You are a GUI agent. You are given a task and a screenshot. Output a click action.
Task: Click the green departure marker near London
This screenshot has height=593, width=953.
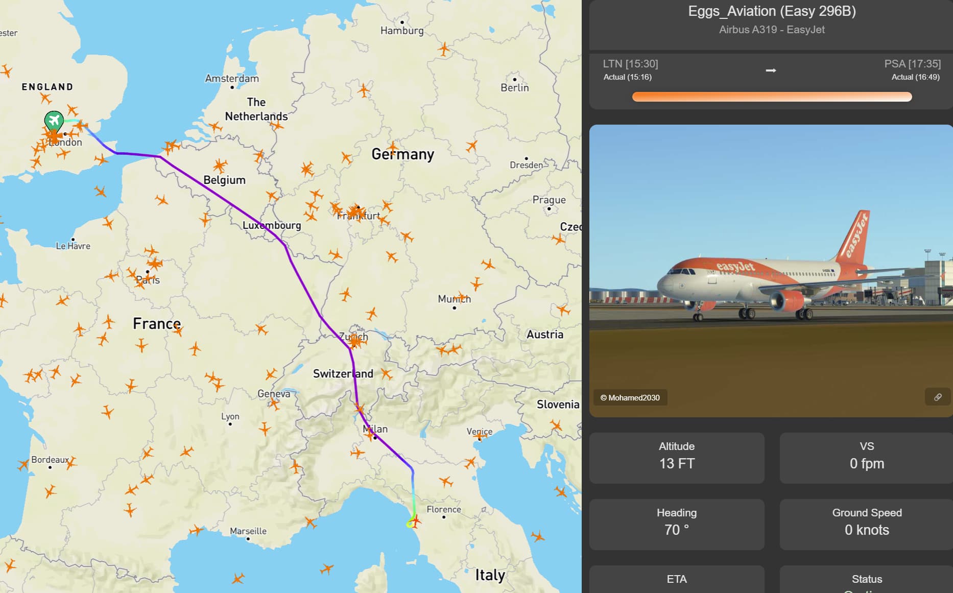point(54,121)
